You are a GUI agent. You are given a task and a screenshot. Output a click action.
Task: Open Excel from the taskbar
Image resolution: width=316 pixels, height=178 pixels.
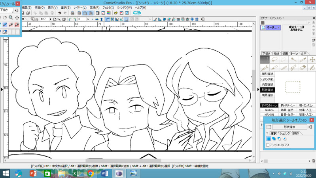[76, 173]
